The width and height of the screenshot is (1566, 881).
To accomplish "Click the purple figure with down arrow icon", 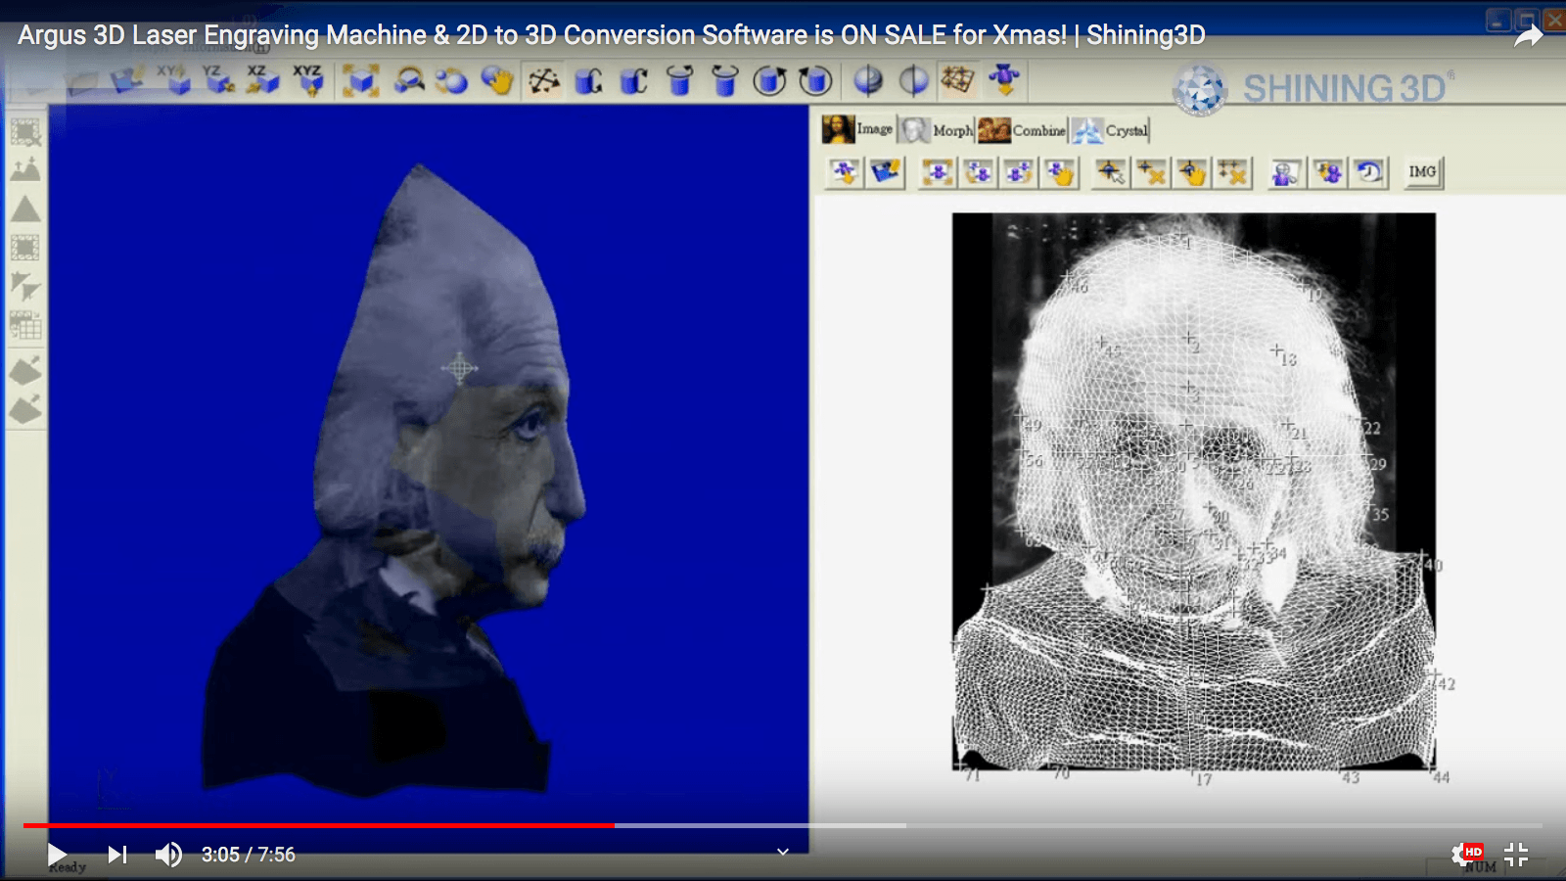I will [x=1004, y=78].
